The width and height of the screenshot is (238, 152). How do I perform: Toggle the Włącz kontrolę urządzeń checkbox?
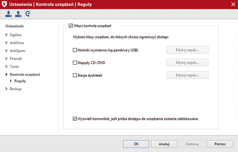(x=71, y=26)
